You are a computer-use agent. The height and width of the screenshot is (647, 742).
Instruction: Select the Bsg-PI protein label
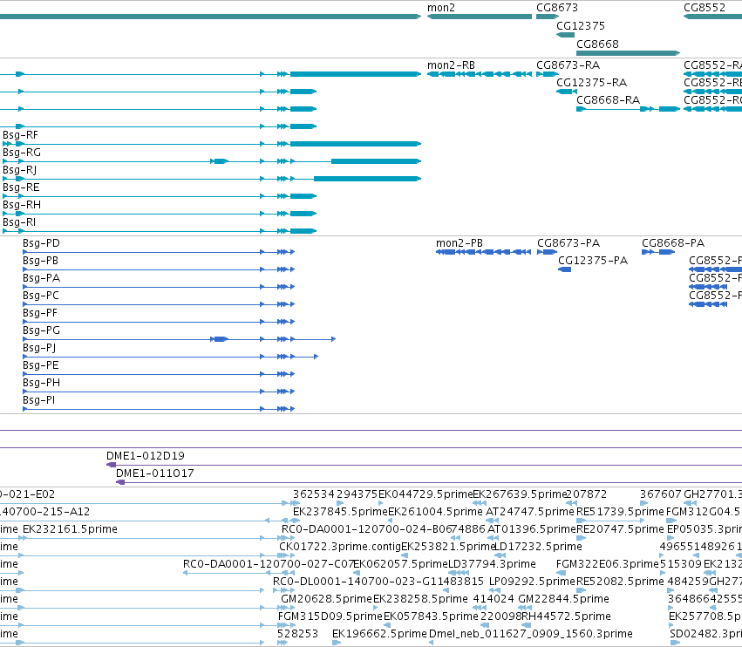(39, 400)
